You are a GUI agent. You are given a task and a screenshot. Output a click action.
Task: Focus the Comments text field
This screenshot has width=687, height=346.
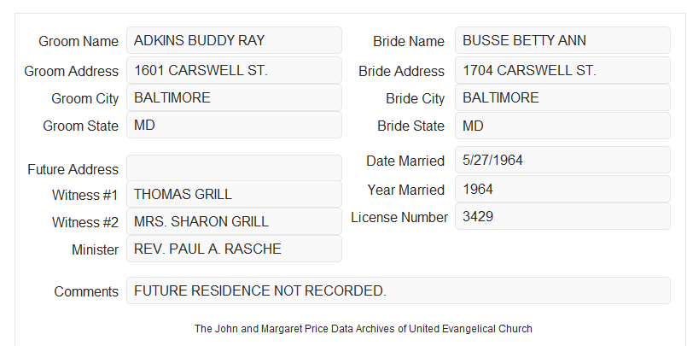[399, 290]
